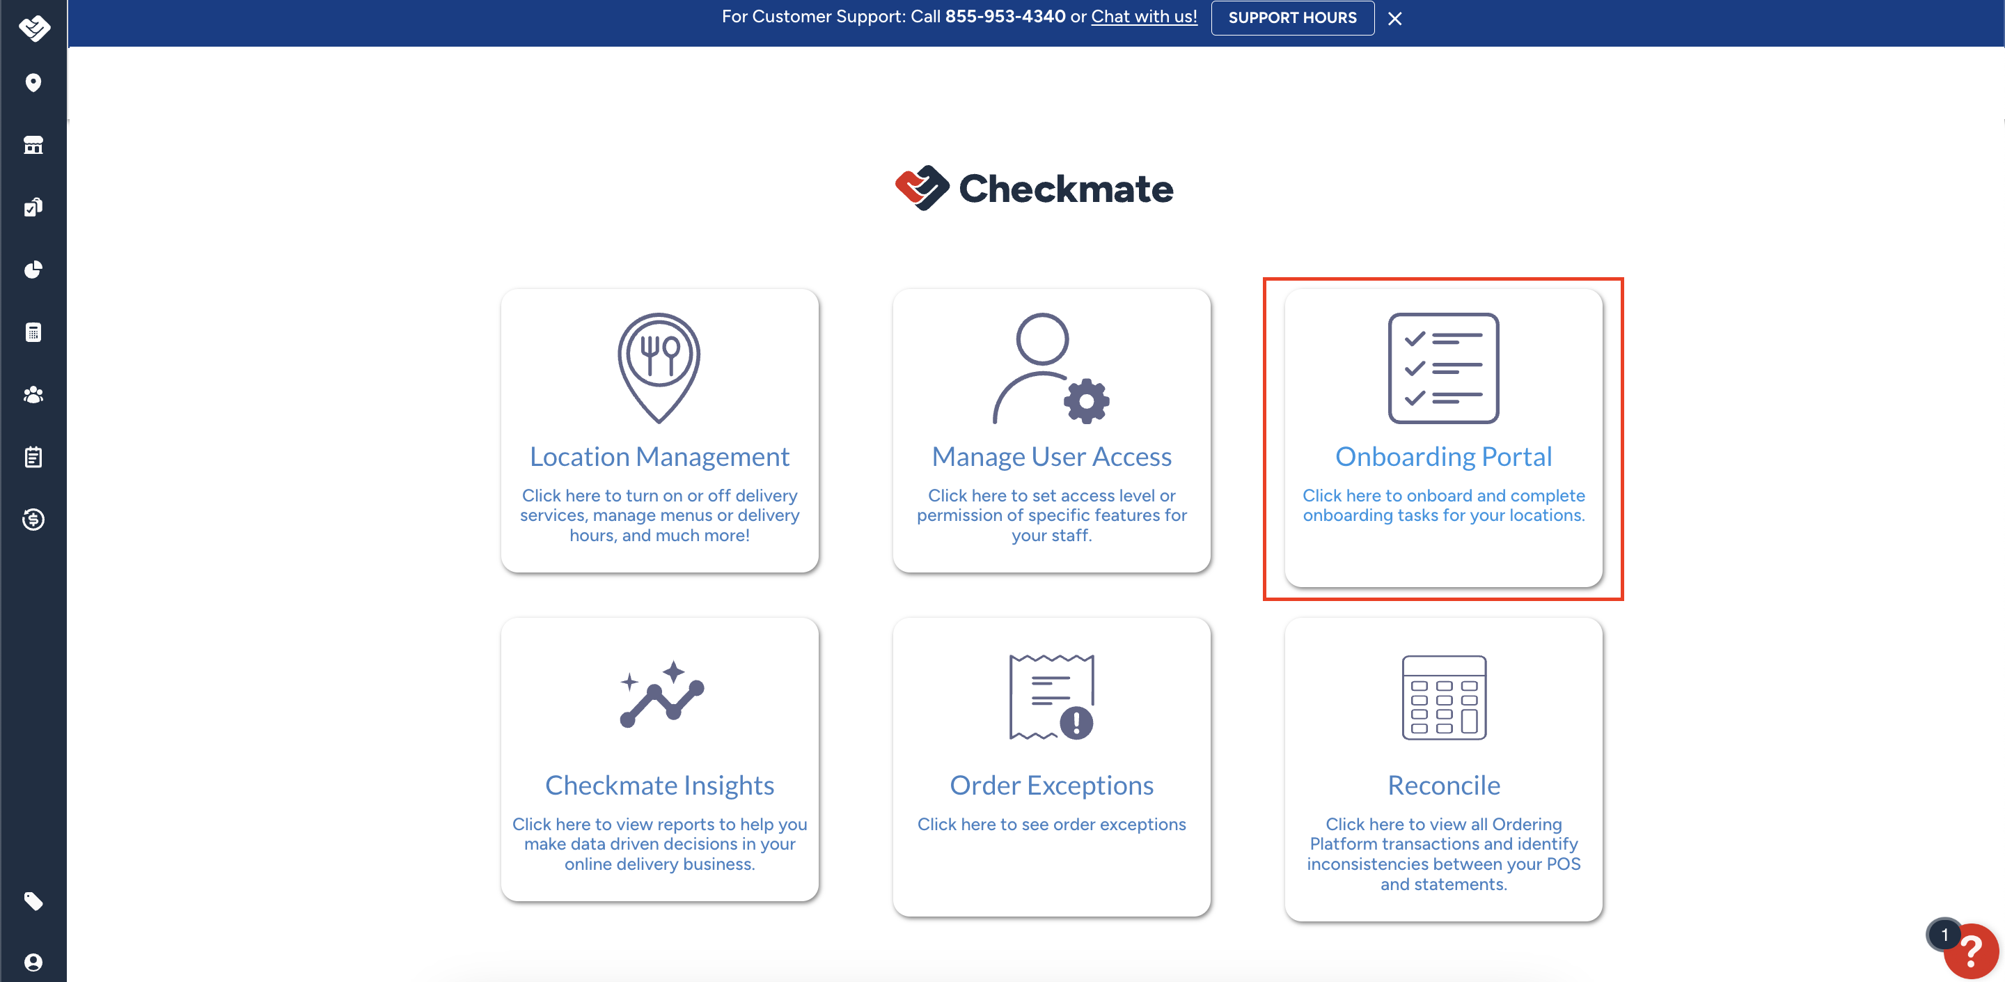Viewport: 2005px width, 982px height.
Task: Open the red help question mark bubble
Action: pyautogui.click(x=1971, y=951)
